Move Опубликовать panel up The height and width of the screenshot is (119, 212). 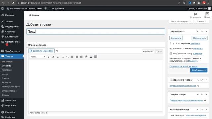tap(198, 32)
